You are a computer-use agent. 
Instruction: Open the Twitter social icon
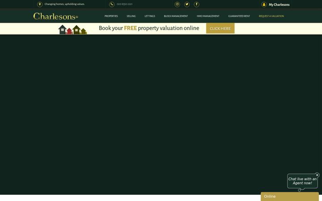pyautogui.click(x=187, y=4)
